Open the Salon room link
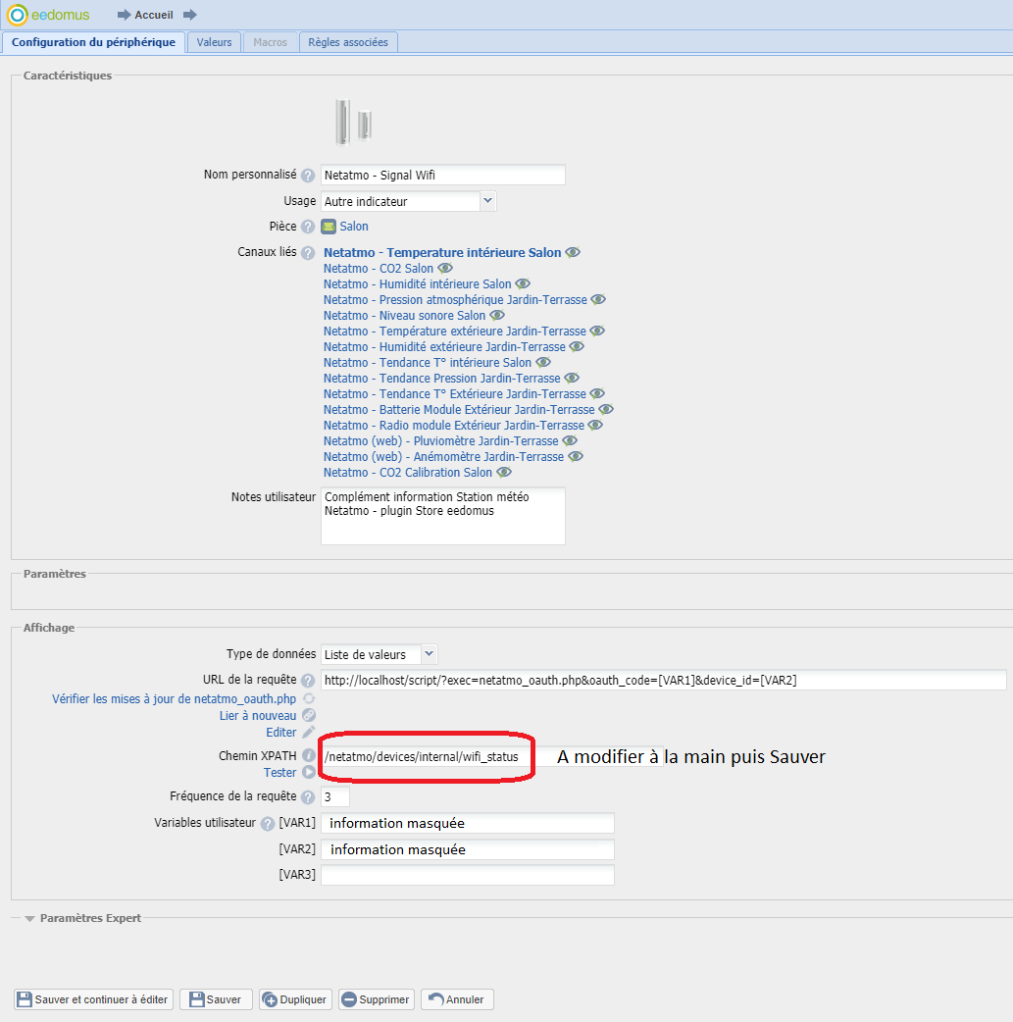 (354, 227)
